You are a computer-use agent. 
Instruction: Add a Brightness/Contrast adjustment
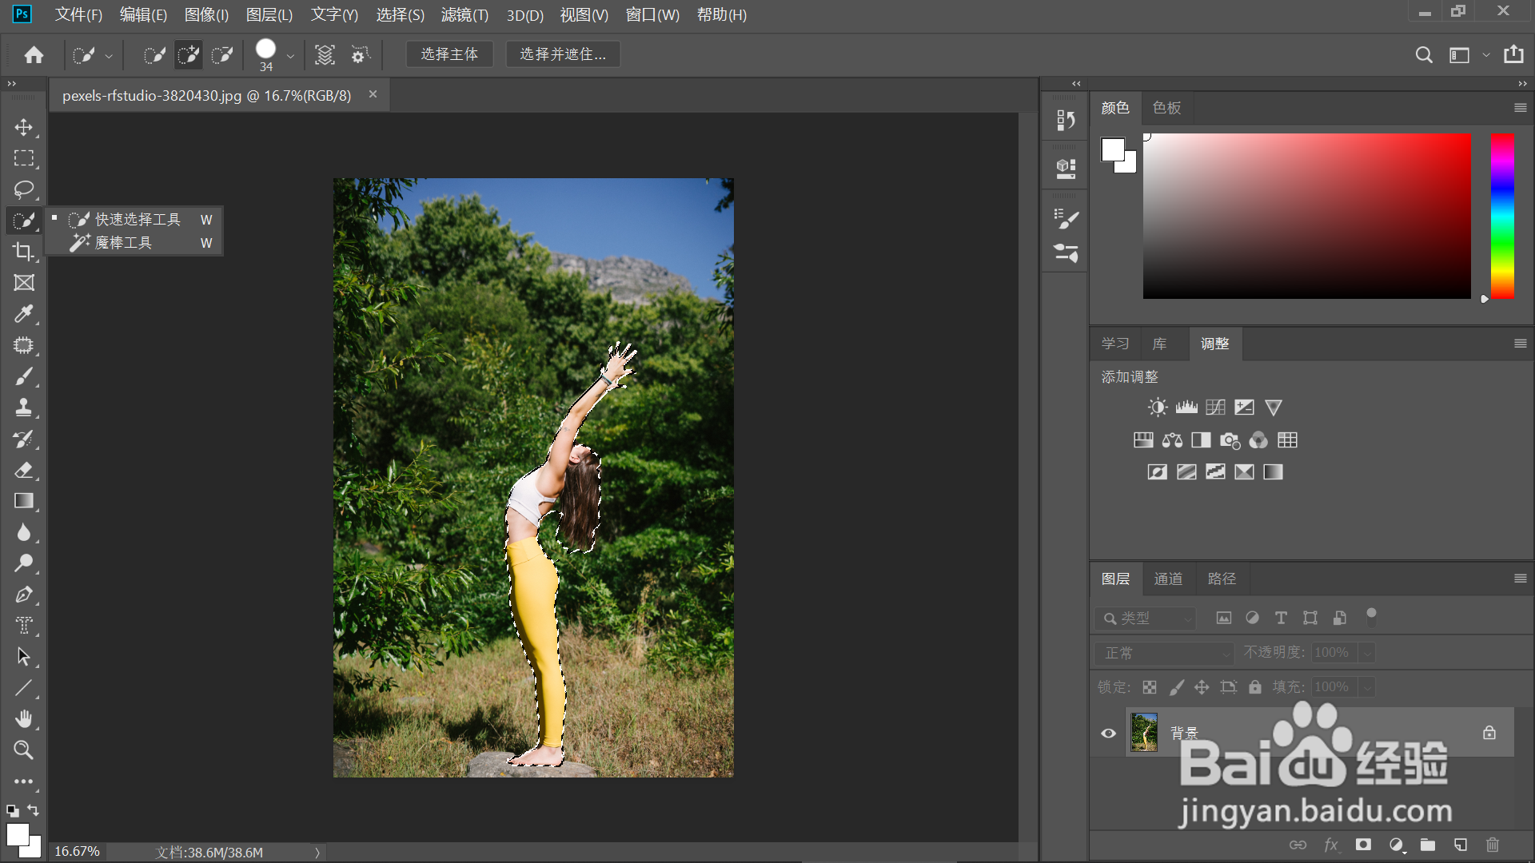[1158, 408]
